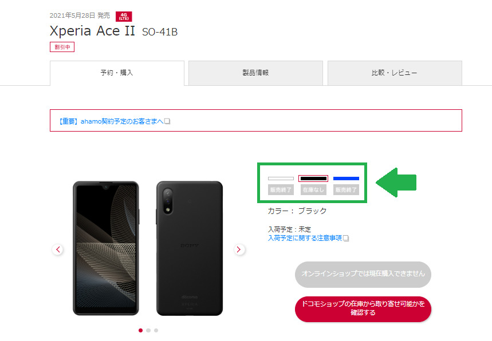492x341 pixels.
Task: Click the 割引中 discount badge
Action: click(62, 47)
